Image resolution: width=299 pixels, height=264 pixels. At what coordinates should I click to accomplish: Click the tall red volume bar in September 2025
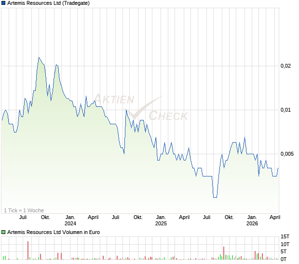(224, 253)
